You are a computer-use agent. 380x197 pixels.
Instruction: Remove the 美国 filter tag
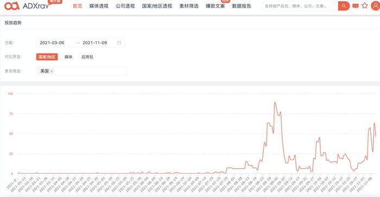click(x=52, y=71)
